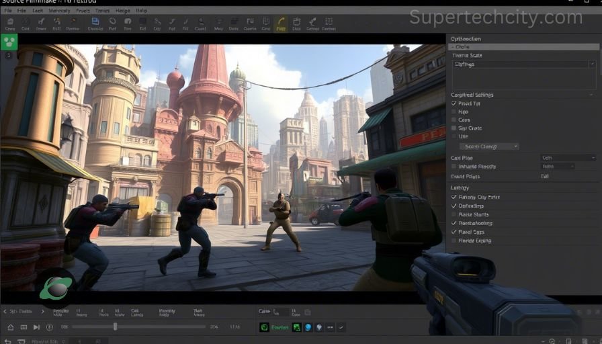This screenshot has height=344, width=602.
Task: Uncheck the Ravel Sqps checkbox
Action: click(x=454, y=232)
